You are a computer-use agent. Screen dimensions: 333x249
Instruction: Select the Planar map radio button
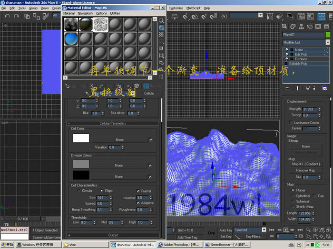[293, 190]
